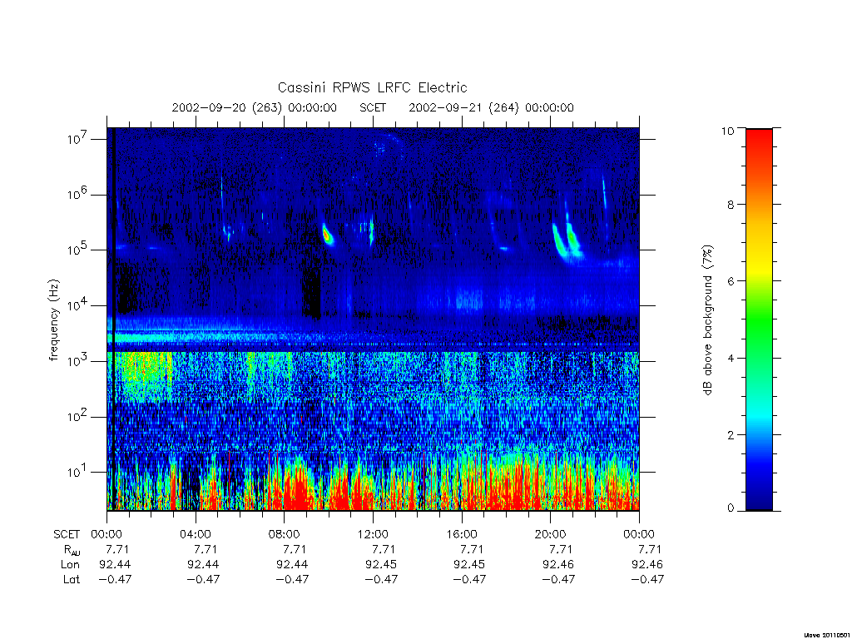Click the 10^2 frequency tick label
Screen dimensions: 852x639
point(79,417)
